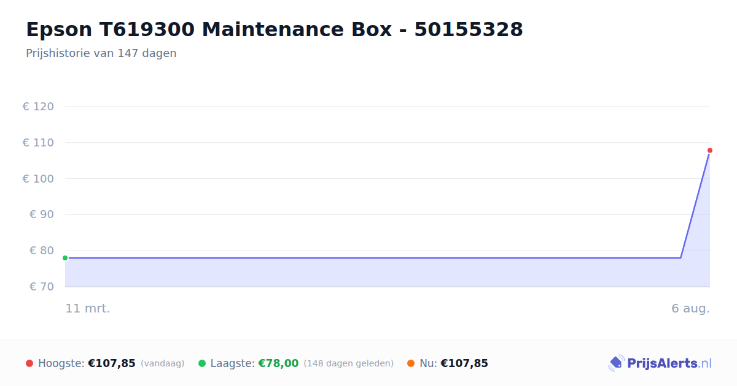The width and height of the screenshot is (737, 386).
Task: Click the rising price line segment
Action: click(x=695, y=205)
